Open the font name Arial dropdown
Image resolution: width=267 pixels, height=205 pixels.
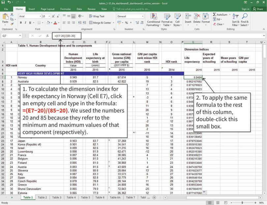tap(40, 16)
